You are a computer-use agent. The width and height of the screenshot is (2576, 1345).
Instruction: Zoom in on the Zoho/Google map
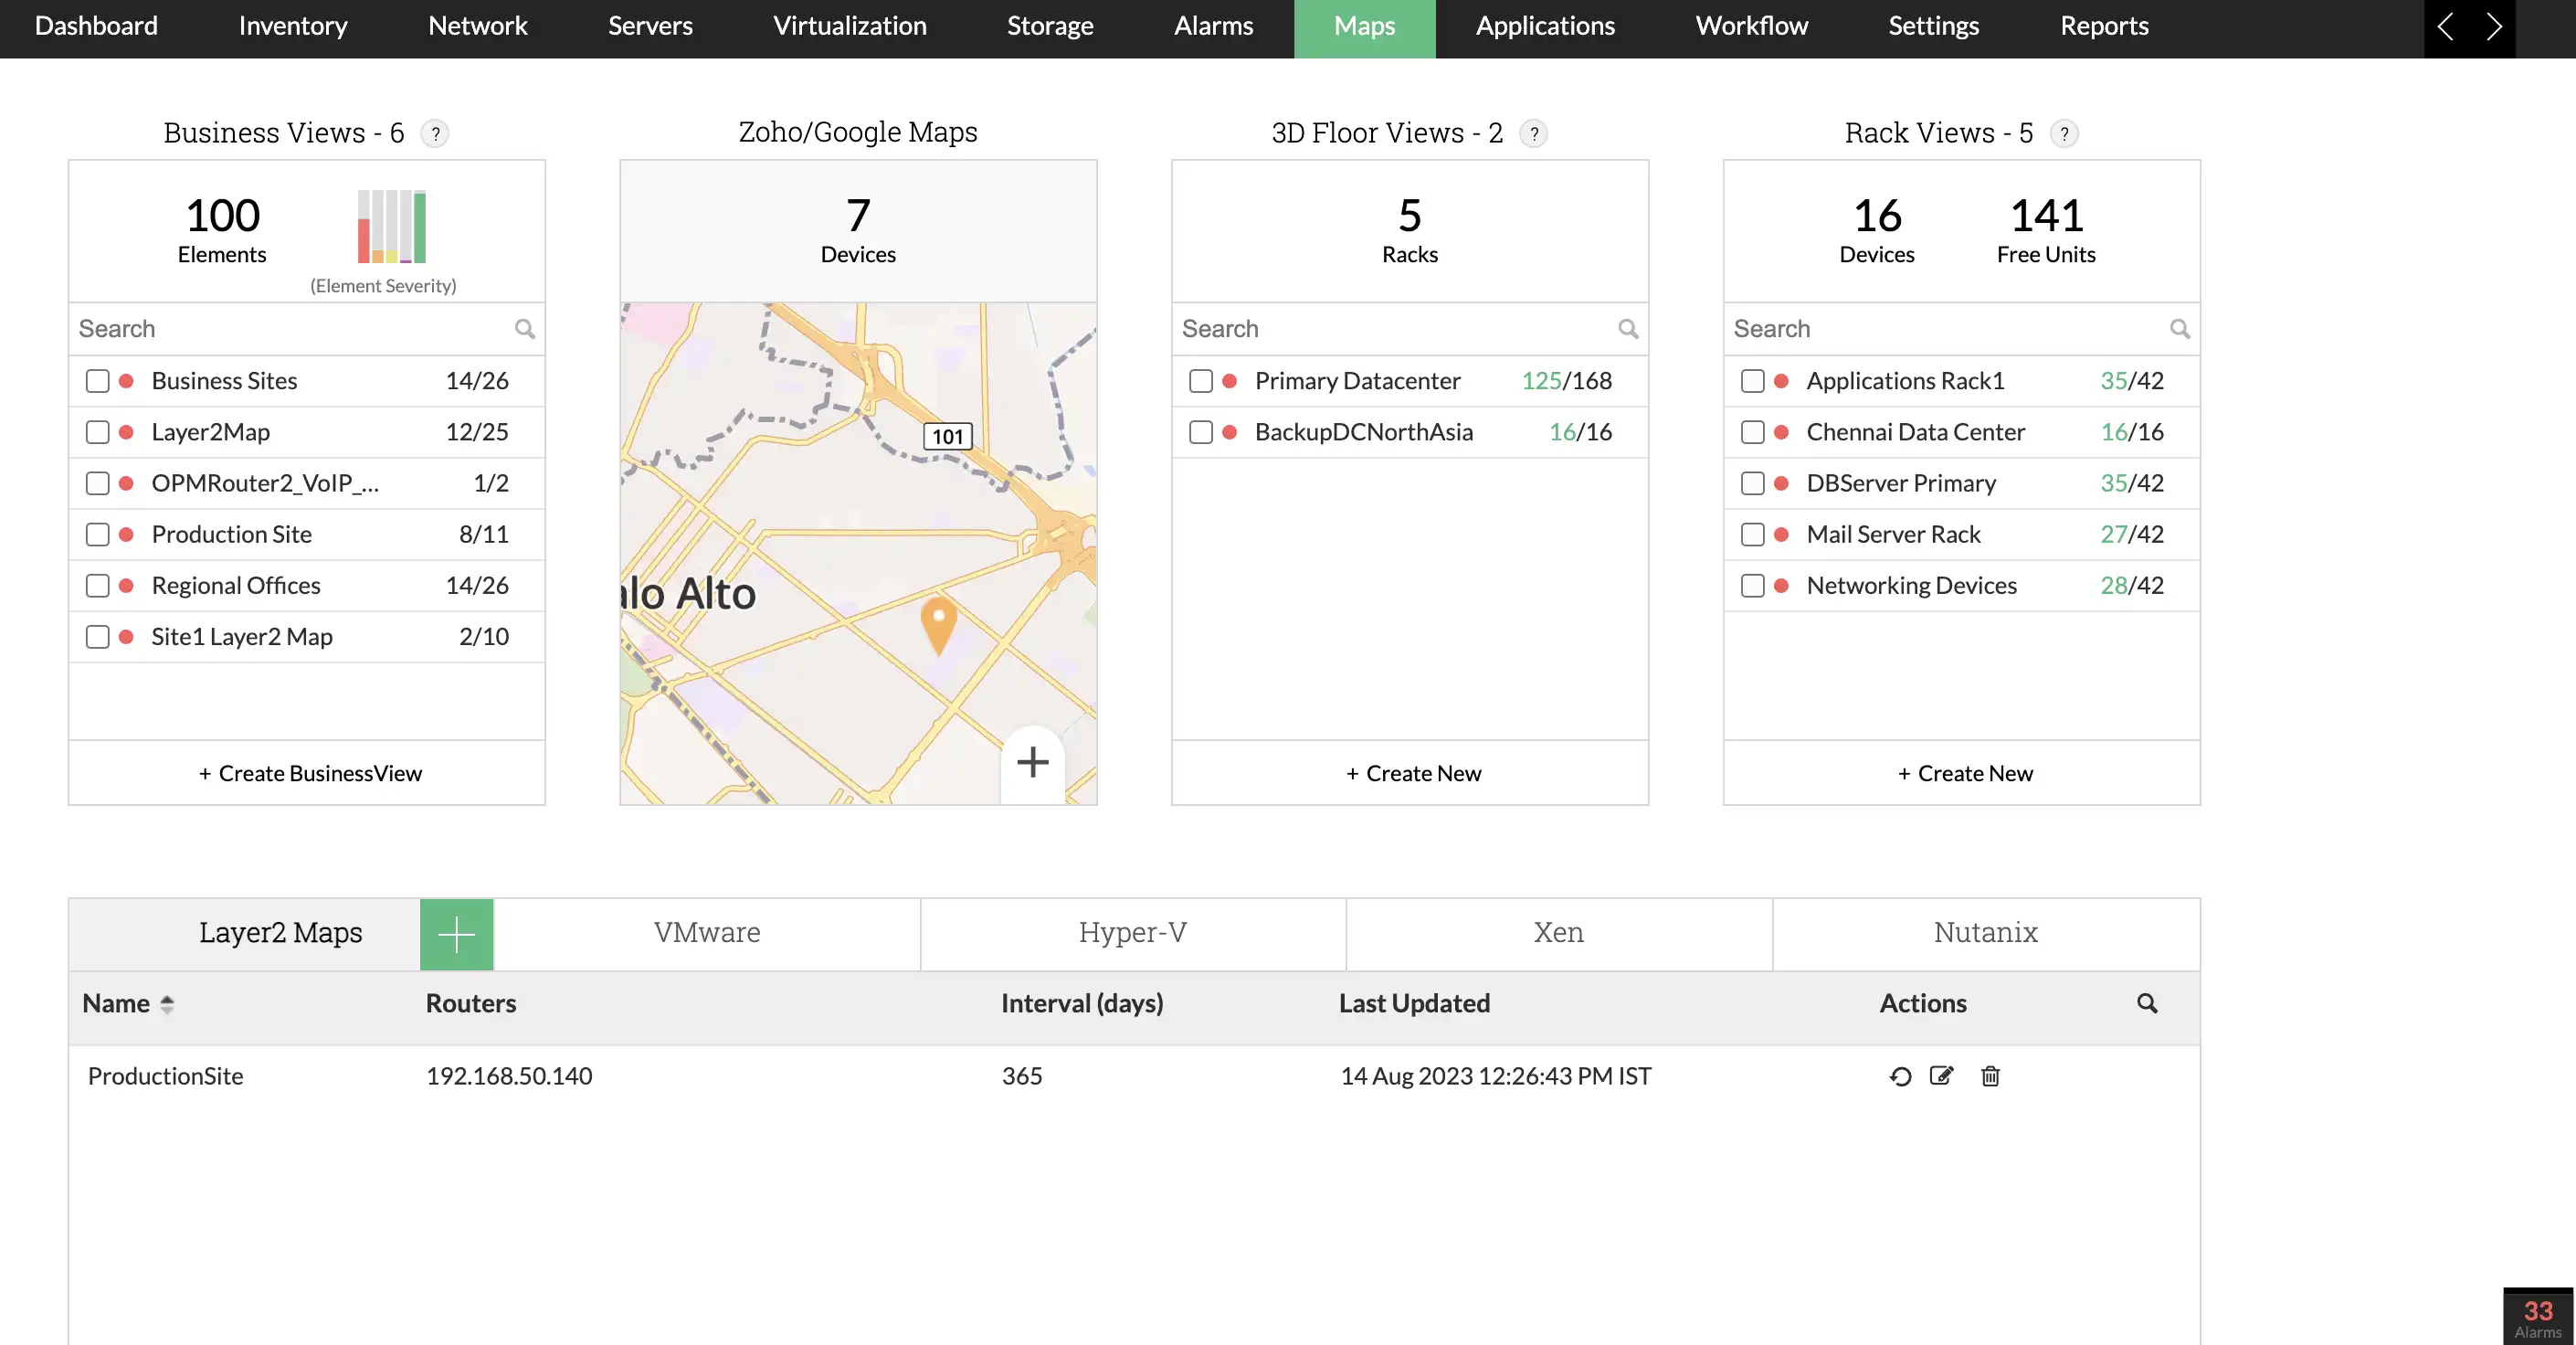1032,763
